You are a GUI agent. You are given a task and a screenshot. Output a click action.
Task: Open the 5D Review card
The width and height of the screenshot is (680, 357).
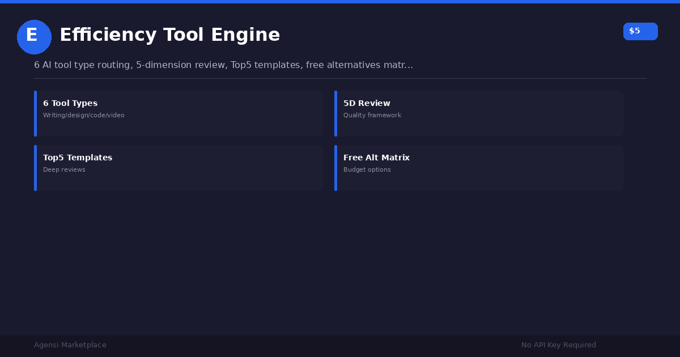(x=479, y=113)
